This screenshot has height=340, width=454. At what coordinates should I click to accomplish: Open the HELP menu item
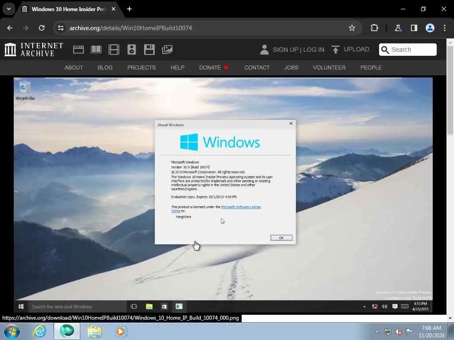point(177,67)
